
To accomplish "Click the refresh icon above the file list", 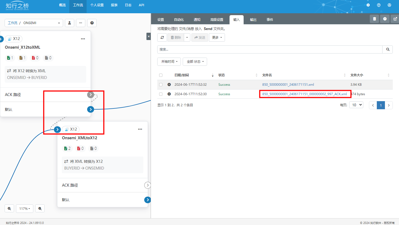I will coord(162,37).
